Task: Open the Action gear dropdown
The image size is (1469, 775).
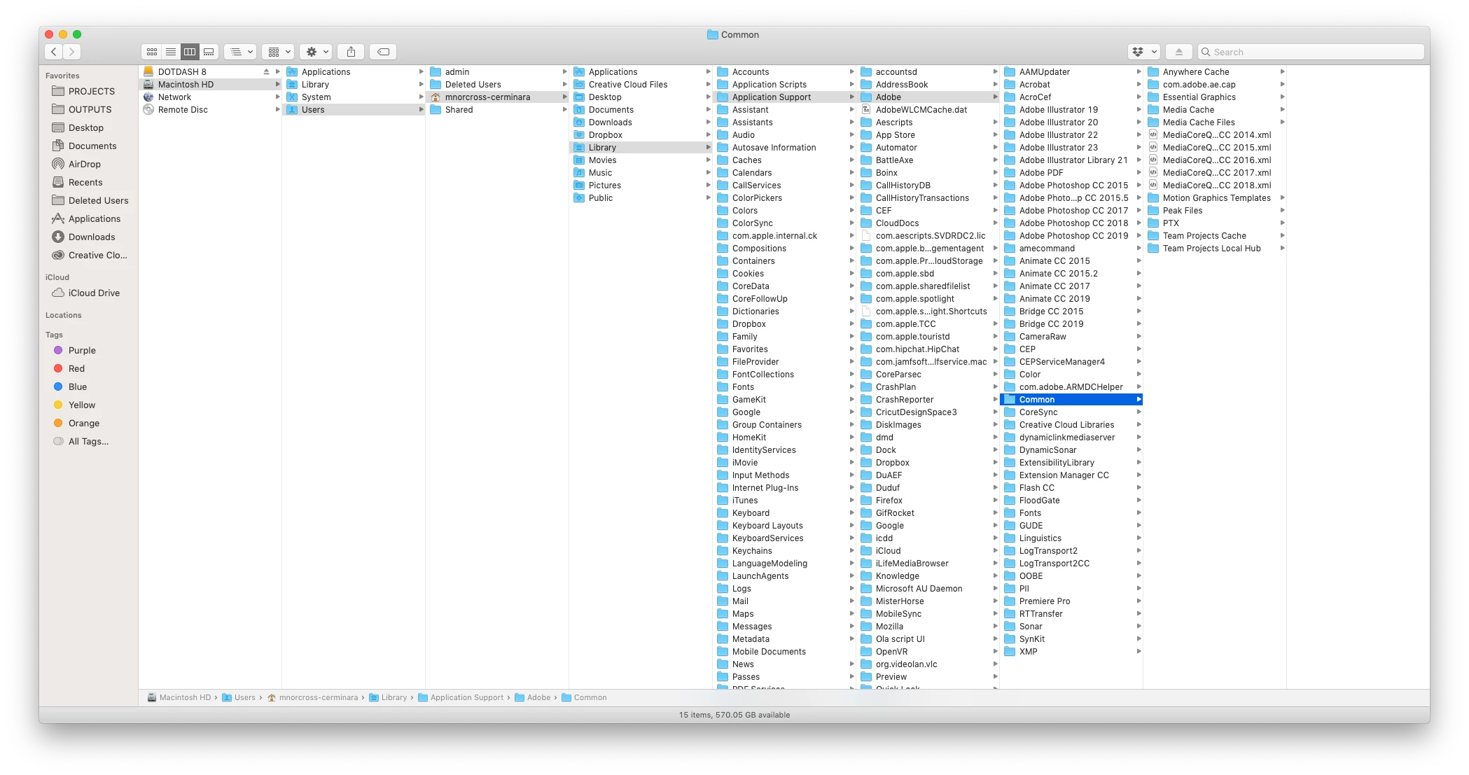Action: (x=316, y=52)
